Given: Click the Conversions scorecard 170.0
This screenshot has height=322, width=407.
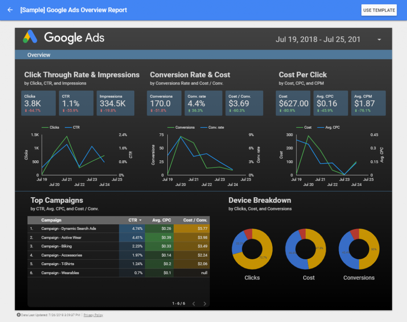Looking at the screenshot, I should (164, 103).
